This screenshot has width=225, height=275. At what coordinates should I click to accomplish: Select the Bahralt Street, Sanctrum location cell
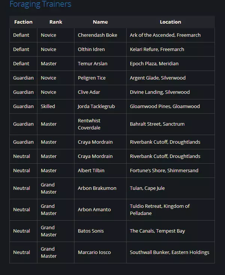click(157, 124)
